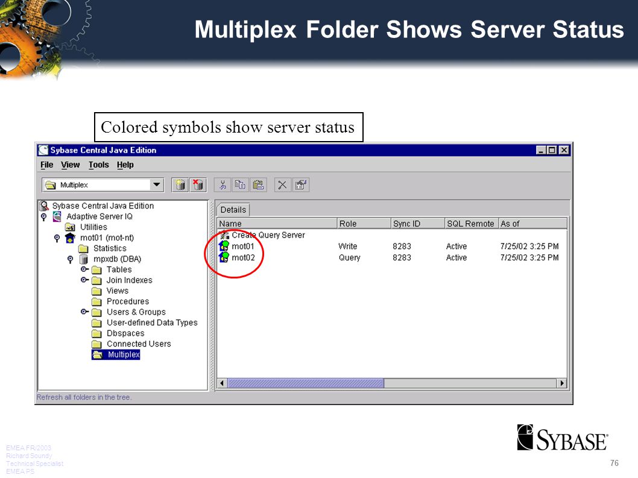The image size is (638, 478).
Task: Select the Views tree item
Action: (118, 291)
